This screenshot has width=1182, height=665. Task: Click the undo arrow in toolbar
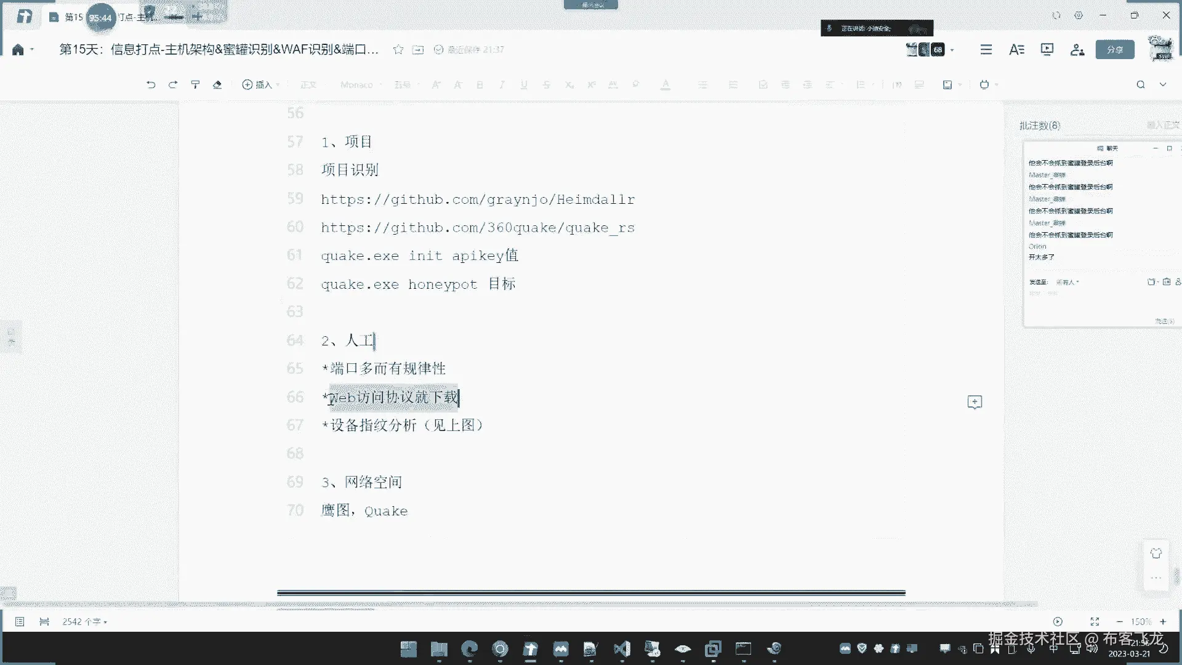pos(151,85)
